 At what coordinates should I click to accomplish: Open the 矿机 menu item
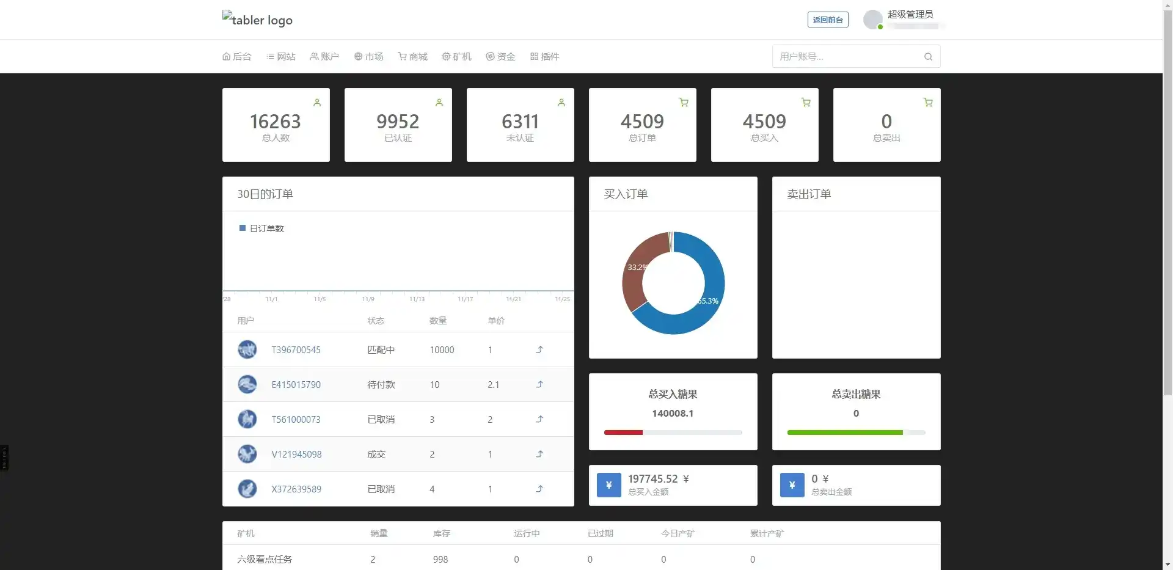(456, 56)
